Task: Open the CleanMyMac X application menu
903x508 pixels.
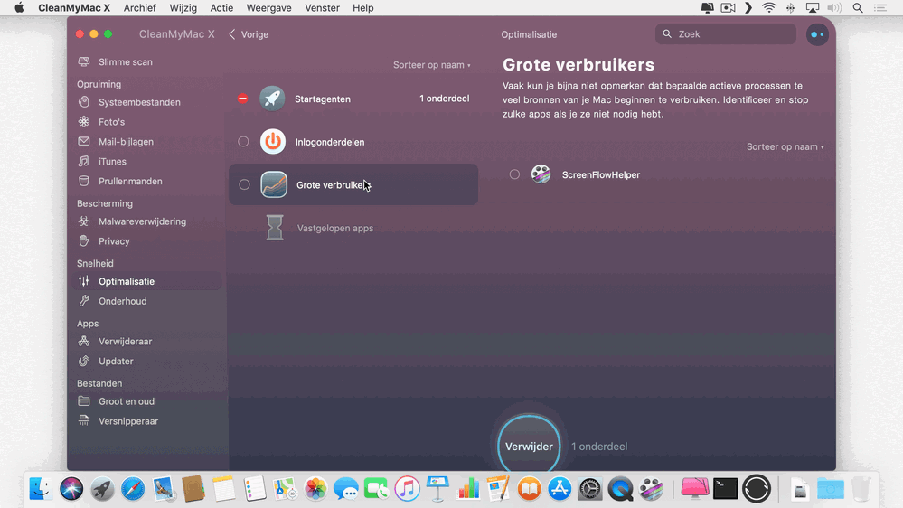Action: click(x=74, y=8)
